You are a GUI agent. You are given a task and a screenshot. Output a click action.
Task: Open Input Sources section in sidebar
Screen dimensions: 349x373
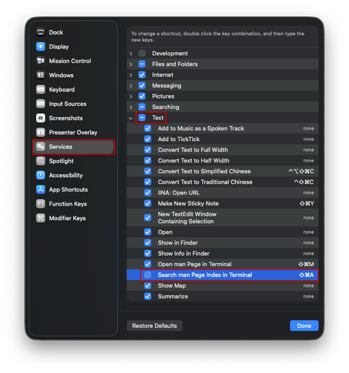pyautogui.click(x=67, y=104)
